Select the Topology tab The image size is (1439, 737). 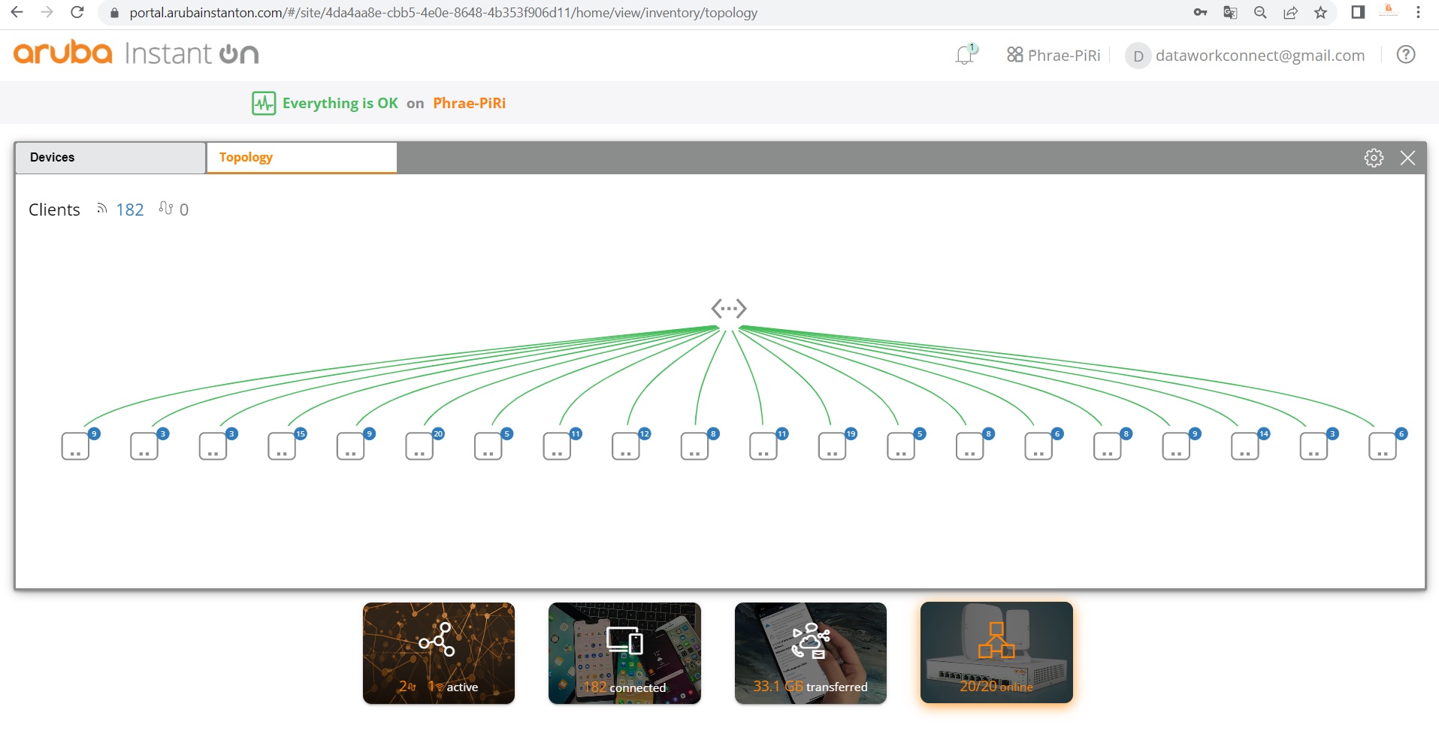click(x=301, y=158)
